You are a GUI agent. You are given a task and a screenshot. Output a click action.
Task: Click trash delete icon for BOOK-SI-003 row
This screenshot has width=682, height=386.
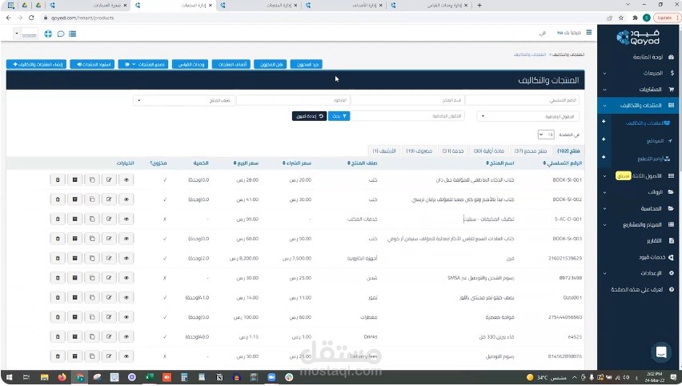58,239
